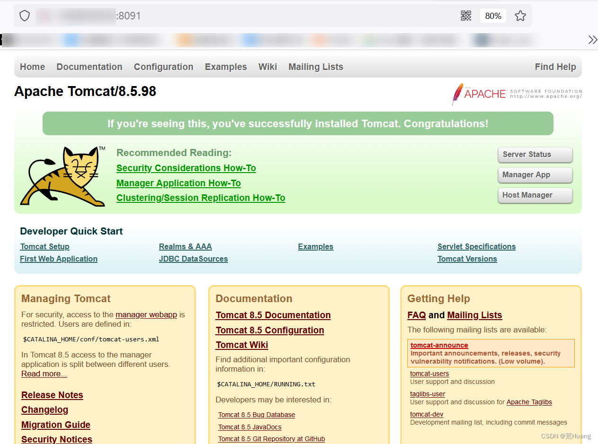Open Tomcat 8.5 Documentation link
This screenshot has height=444, width=598.
273,315
